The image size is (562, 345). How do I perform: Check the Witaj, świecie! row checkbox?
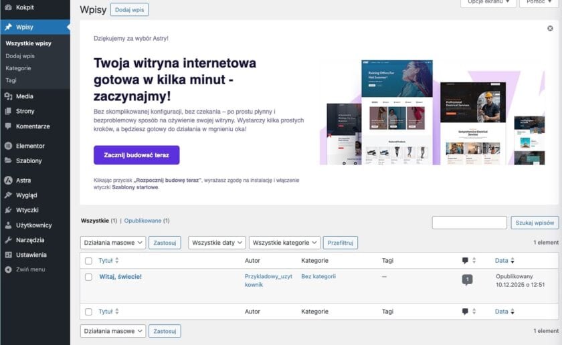88,277
